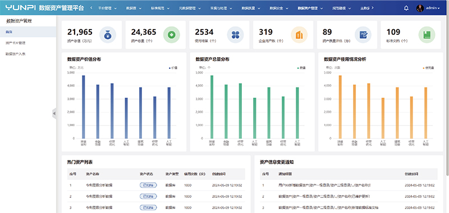Screen dimensions: 449x213
Task: Click the 24,365 asset count figure
Action: [x=144, y=32]
